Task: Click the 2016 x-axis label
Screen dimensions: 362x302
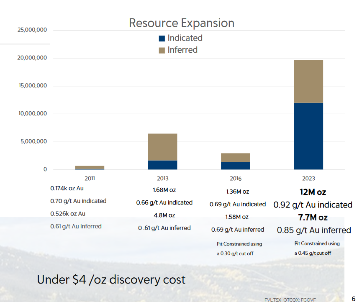Action: (x=236, y=178)
